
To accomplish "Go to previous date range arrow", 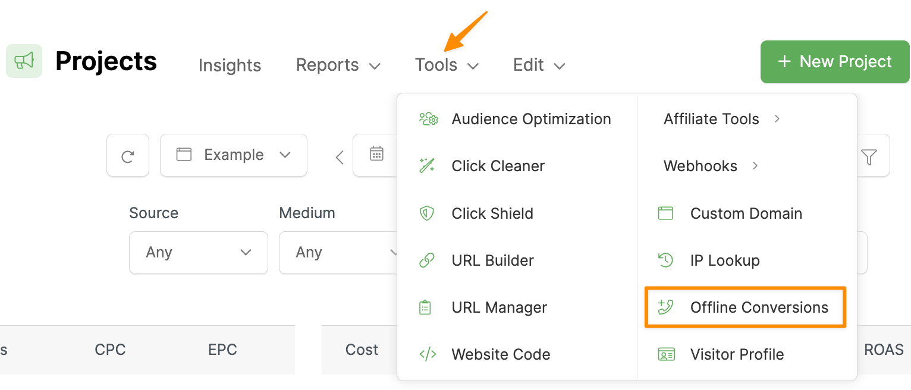I will pos(340,158).
